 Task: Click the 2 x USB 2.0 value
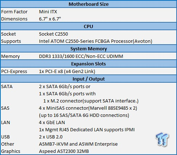(x=51, y=137)
